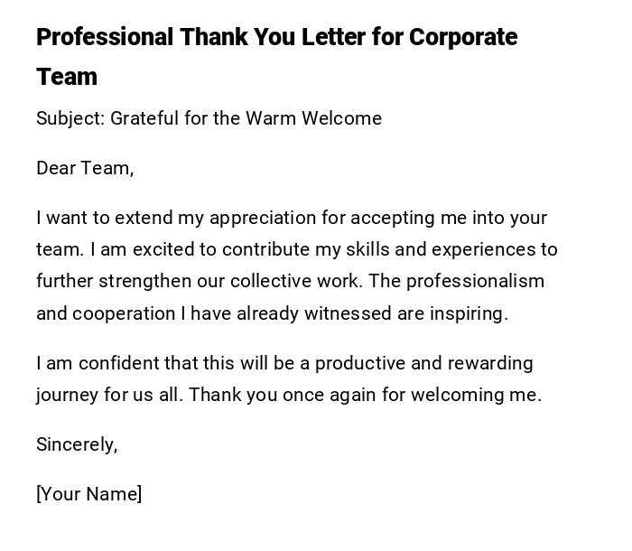Click the "Subject:" label
Image resolution: width=632 pixels, height=551 pixels.
[70, 118]
